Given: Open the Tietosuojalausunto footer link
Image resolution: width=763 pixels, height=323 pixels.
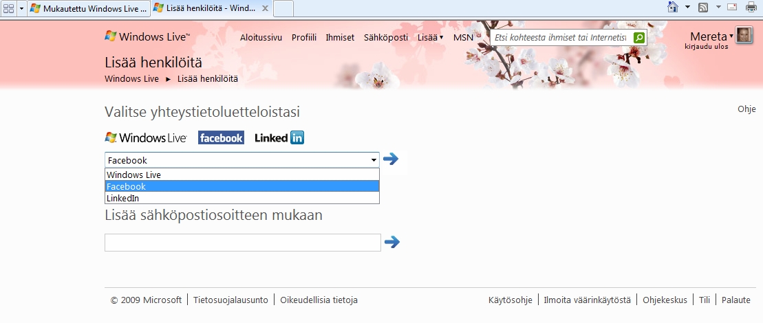Looking at the screenshot, I should click(x=230, y=300).
